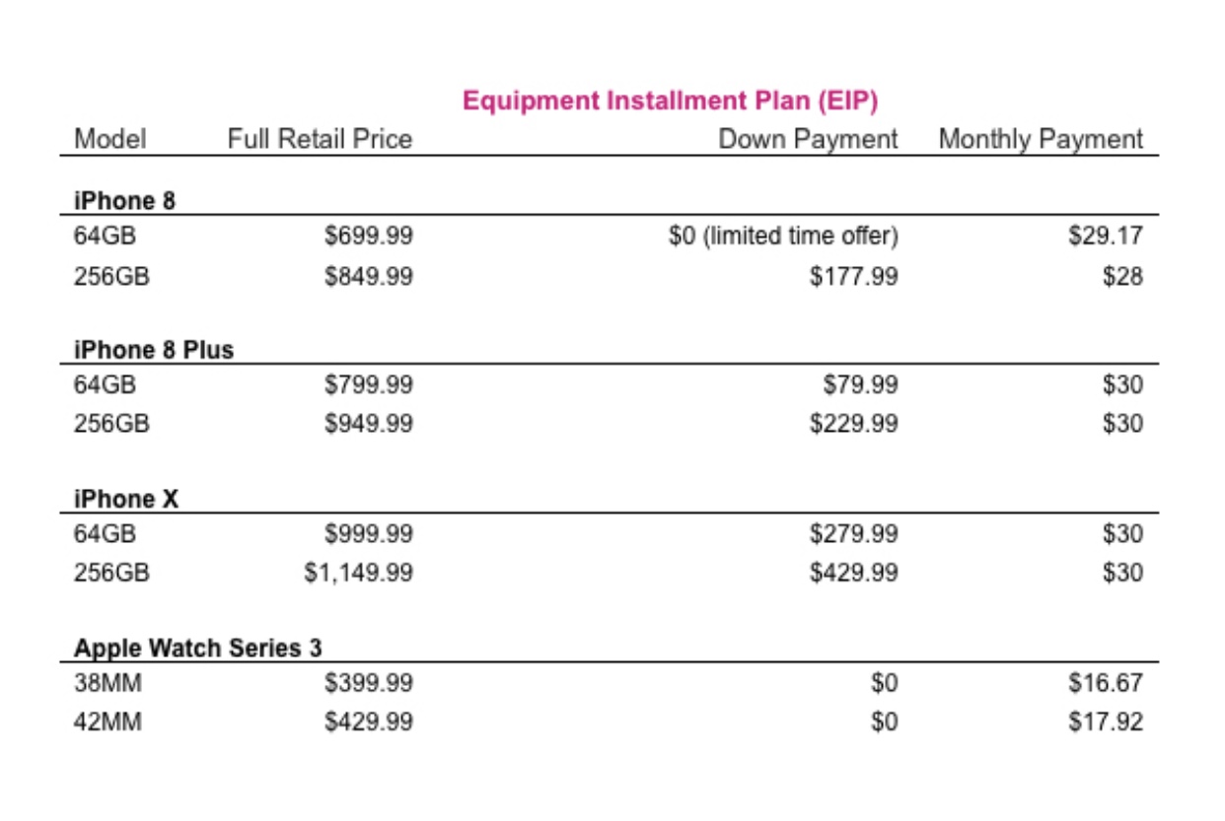Screen dimensions: 1225x821
Task: Click the $17.92 monthly payment value
Action: pyautogui.click(x=1106, y=722)
